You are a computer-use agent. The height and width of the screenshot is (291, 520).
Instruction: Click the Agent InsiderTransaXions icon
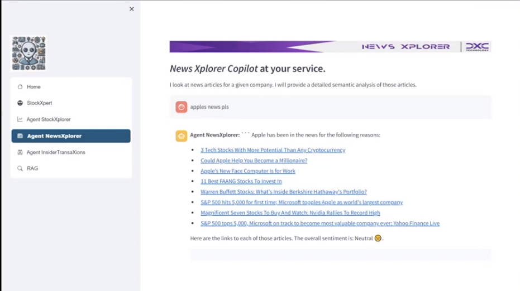[20, 152]
